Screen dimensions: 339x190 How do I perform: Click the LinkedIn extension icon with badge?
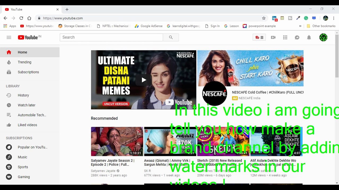pos(274,18)
